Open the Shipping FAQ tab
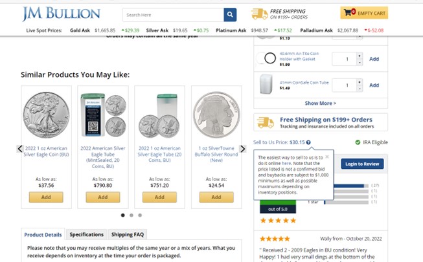The image size is (423, 262). coord(128,234)
